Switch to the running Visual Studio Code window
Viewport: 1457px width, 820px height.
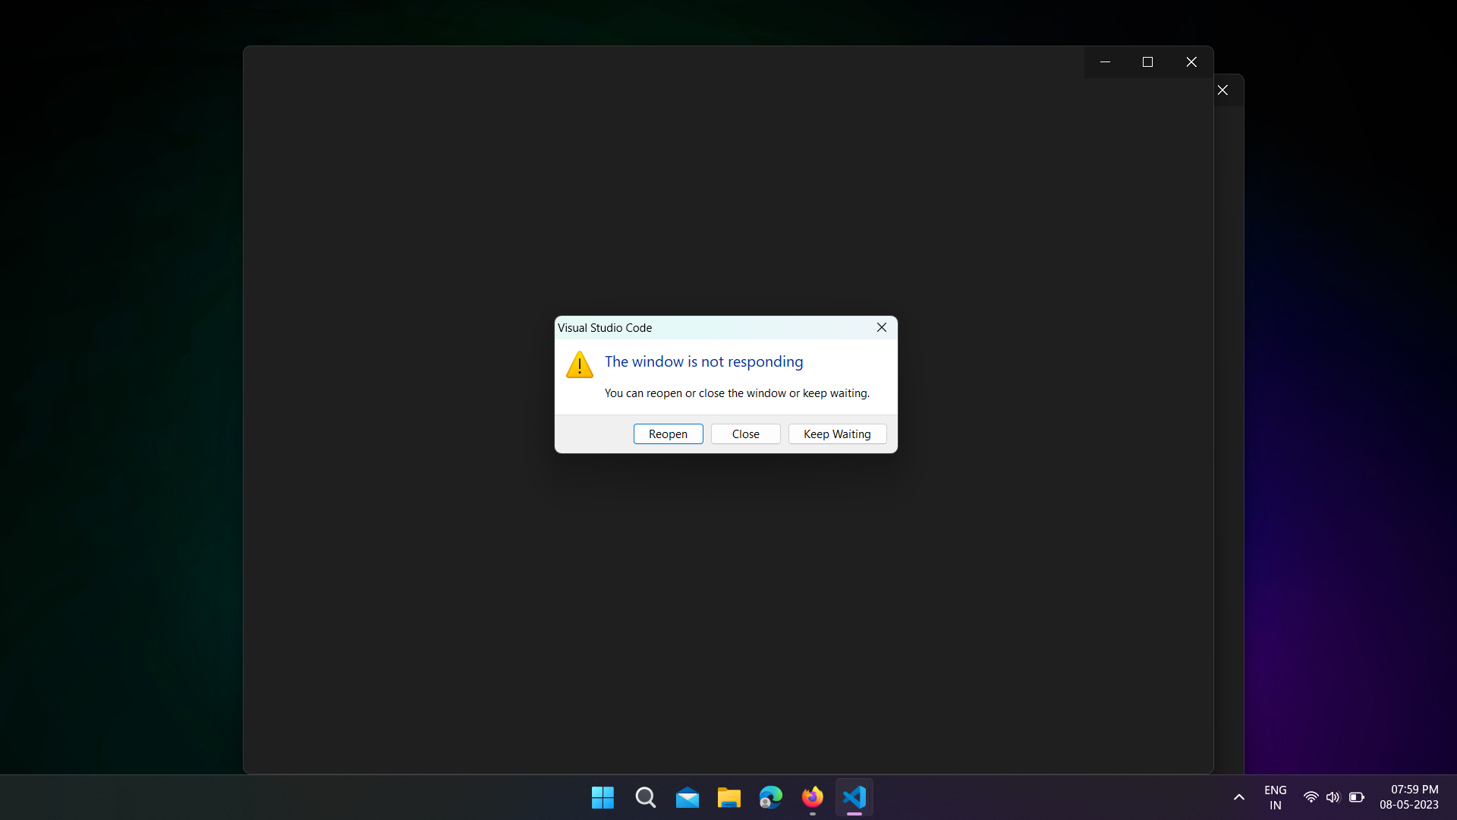coord(854,797)
